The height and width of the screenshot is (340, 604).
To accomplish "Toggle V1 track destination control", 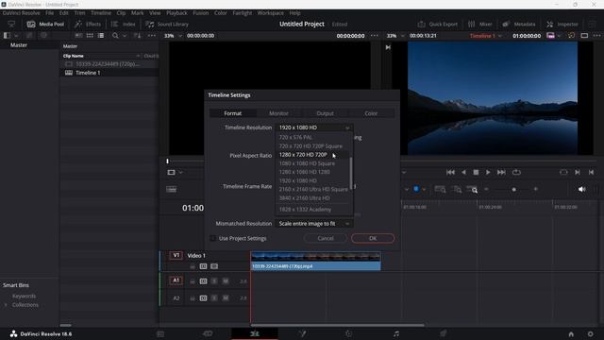I will pos(176,255).
